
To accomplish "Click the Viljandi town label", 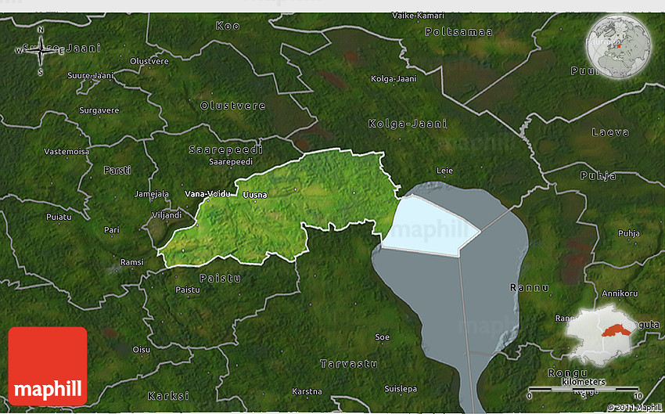I will tap(166, 214).
